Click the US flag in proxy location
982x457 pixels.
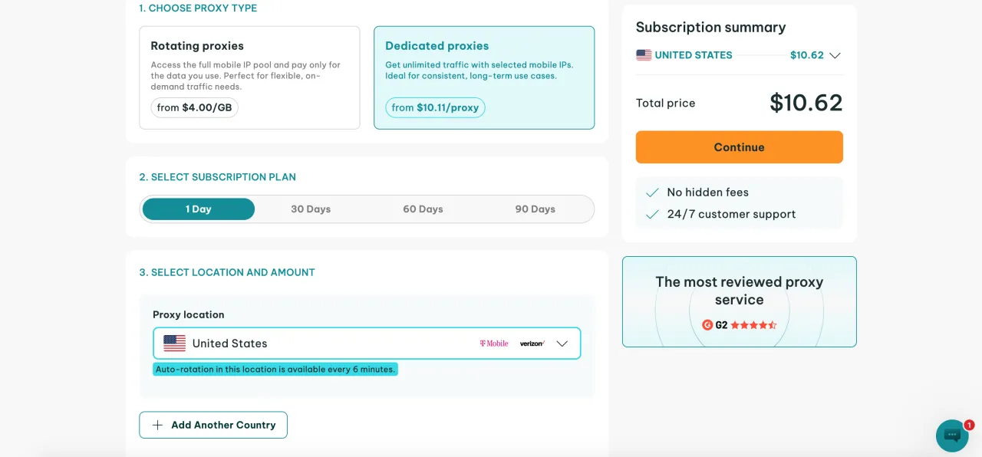point(175,344)
